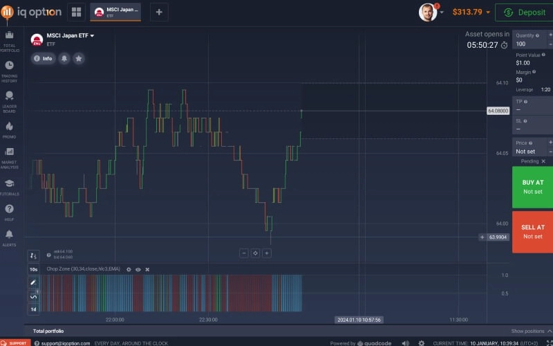Viewport: 553px width, 346px height.
Task: Recenter chart with crosshair button
Action: click(255, 253)
